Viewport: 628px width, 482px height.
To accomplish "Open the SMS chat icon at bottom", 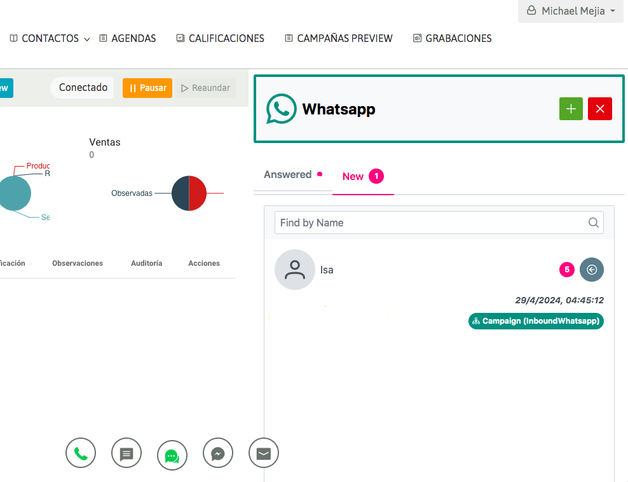I will click(126, 453).
